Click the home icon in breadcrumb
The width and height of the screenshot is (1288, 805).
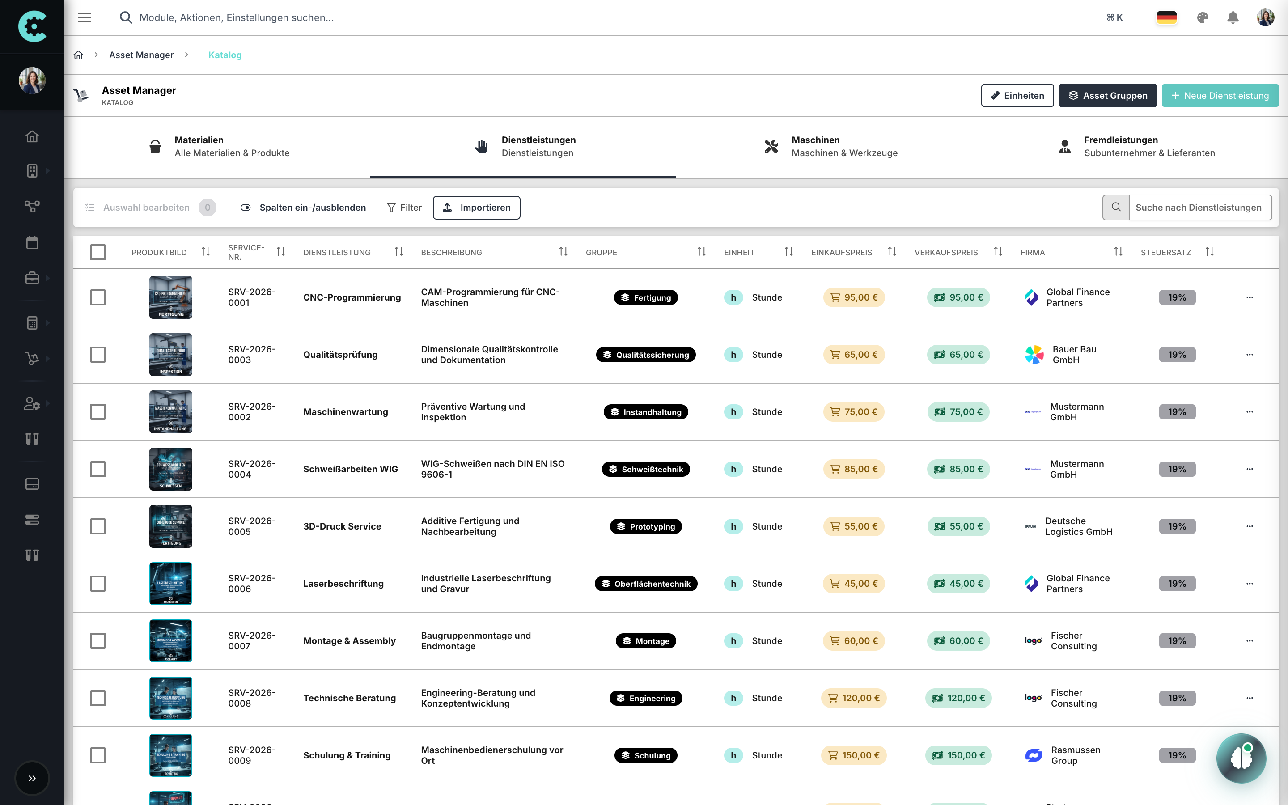[x=78, y=55]
